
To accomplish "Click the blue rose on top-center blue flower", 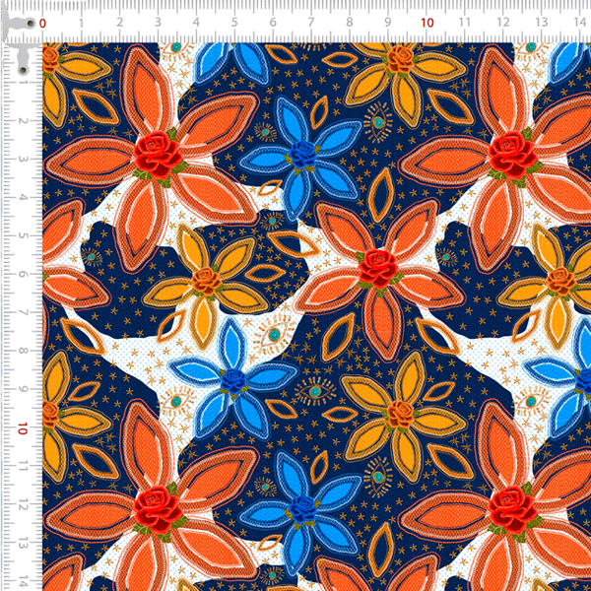I will [306, 155].
